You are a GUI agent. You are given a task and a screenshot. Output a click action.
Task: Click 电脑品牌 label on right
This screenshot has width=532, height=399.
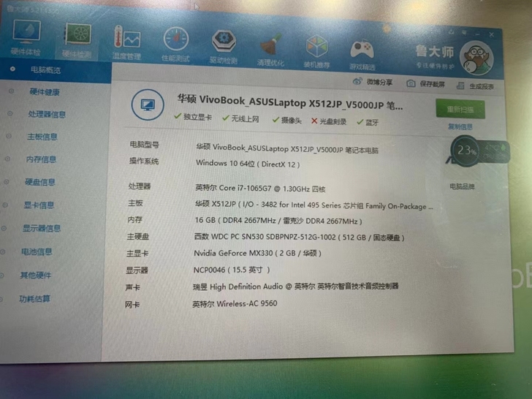(462, 186)
